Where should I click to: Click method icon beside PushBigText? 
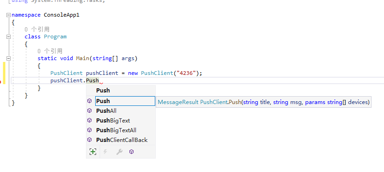[90, 120]
